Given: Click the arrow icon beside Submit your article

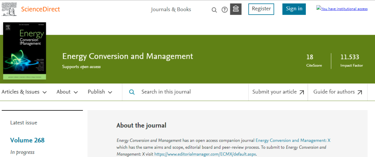Looking at the screenshot, I should pos(302,92).
